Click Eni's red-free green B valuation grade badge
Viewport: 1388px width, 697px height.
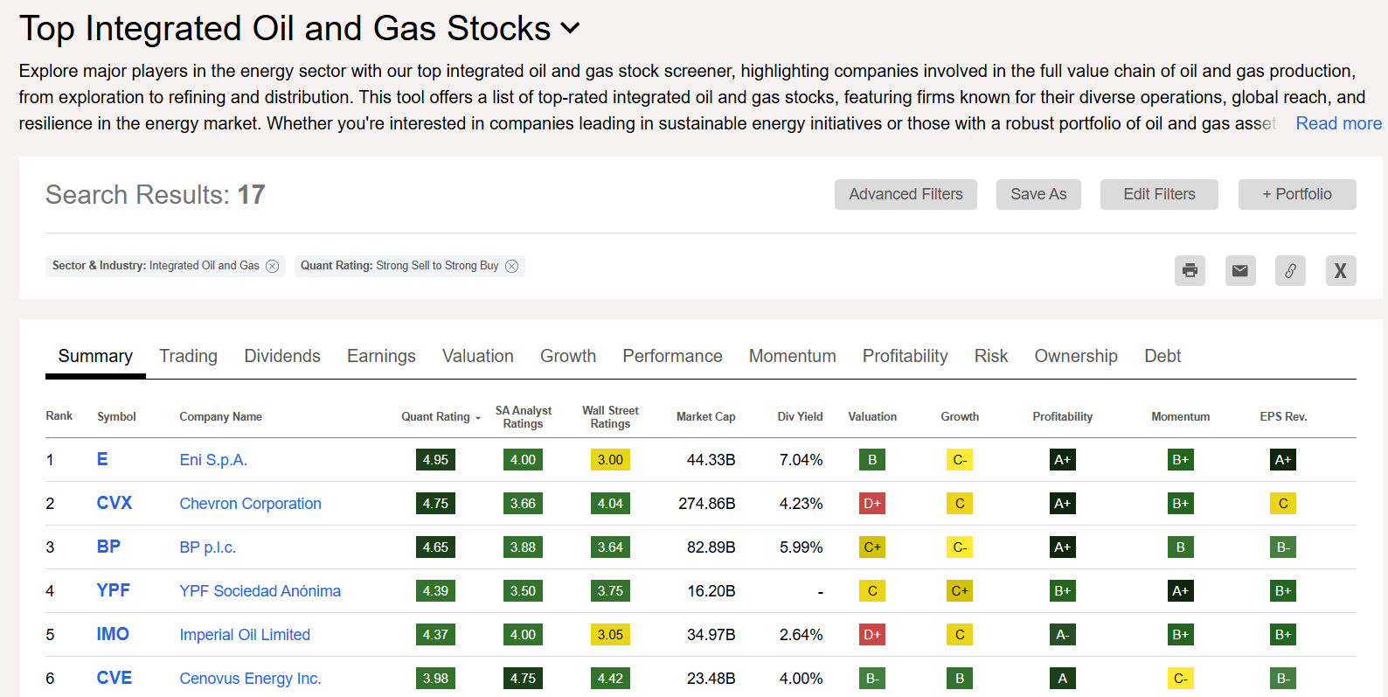point(871,460)
